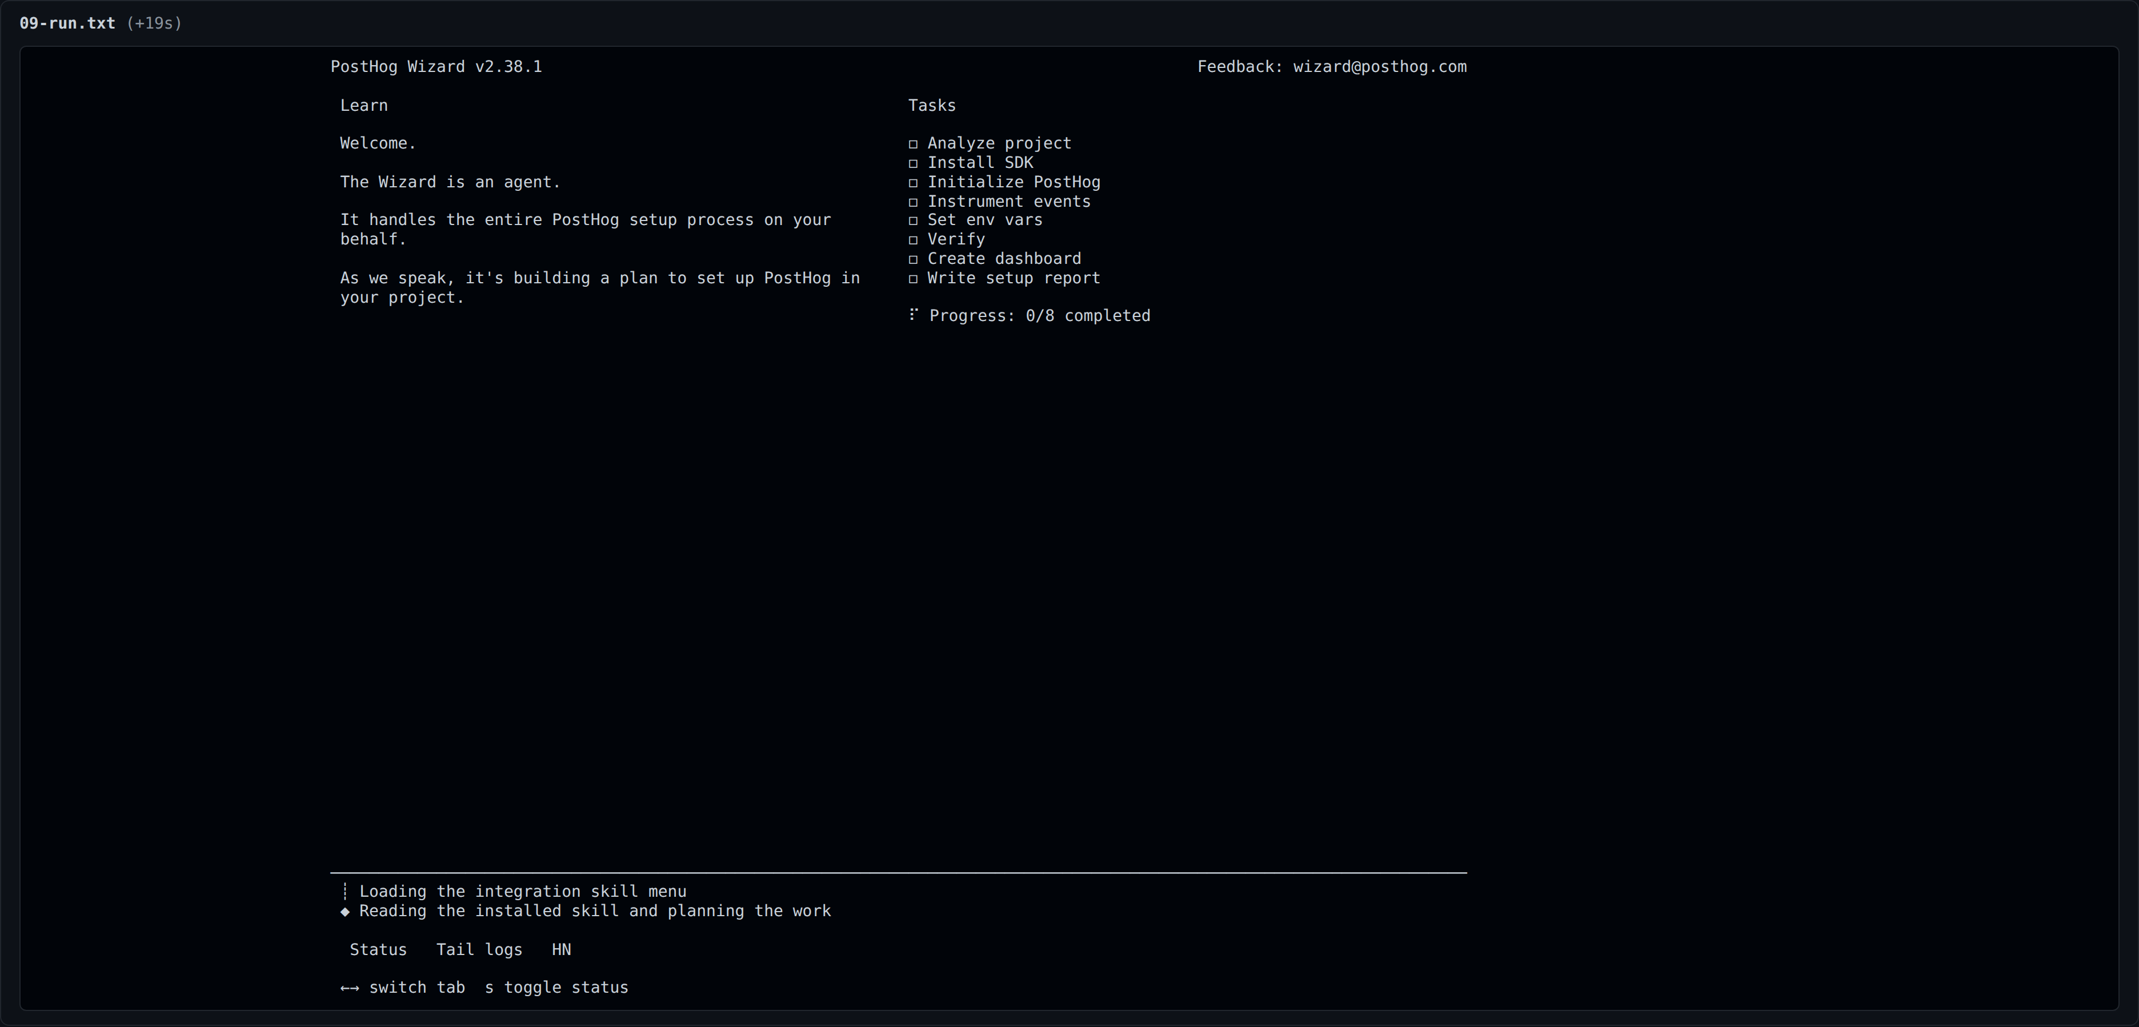Viewport: 2139px width, 1027px height.
Task: Click 'The Wizard is an agent.' text
Action: coord(450,182)
